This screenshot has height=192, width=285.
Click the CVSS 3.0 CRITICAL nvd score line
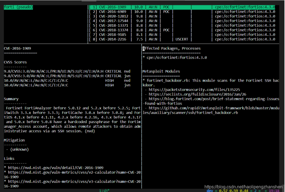[x=67, y=71]
